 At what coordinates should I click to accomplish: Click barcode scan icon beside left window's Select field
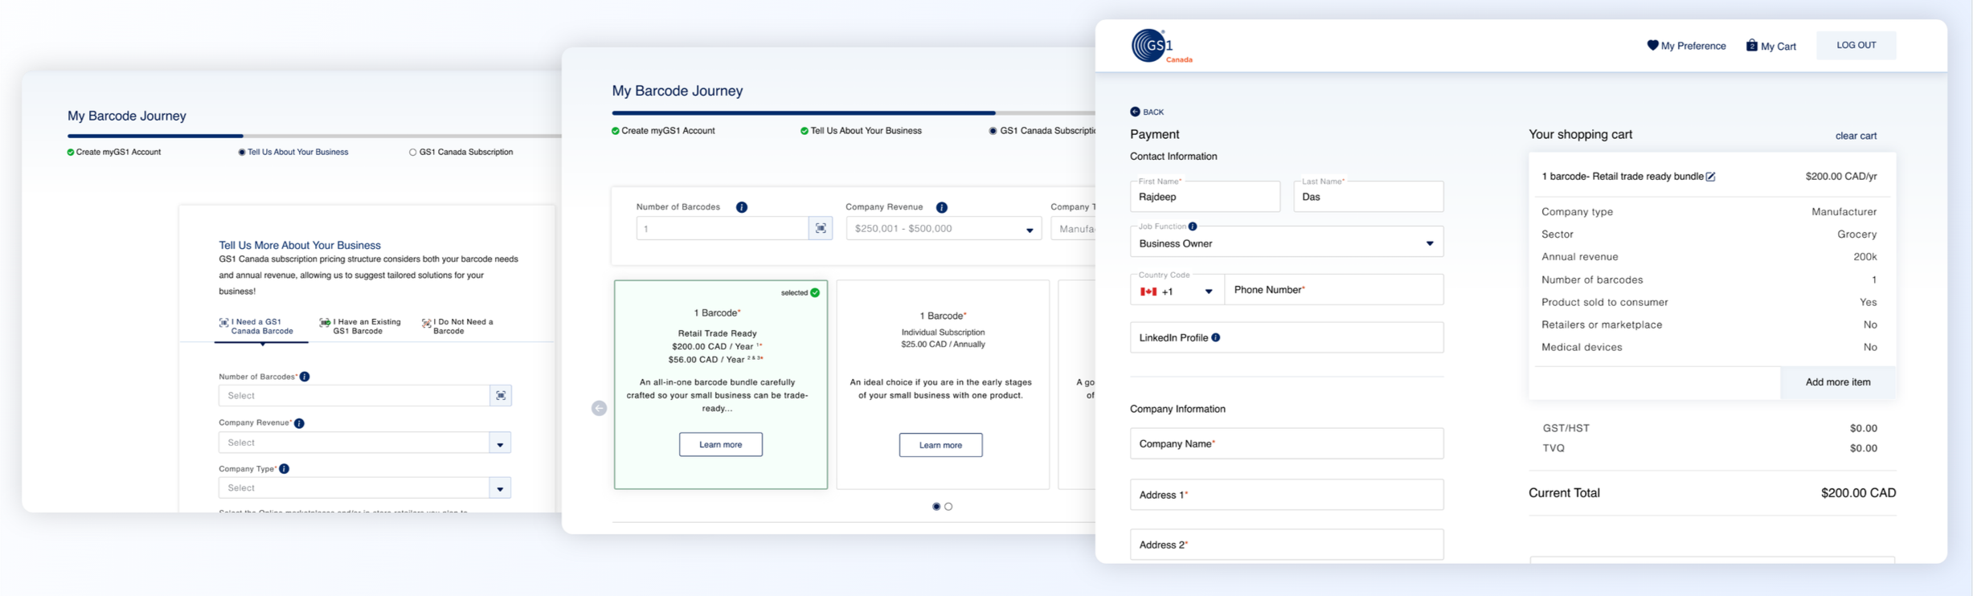pos(501,396)
